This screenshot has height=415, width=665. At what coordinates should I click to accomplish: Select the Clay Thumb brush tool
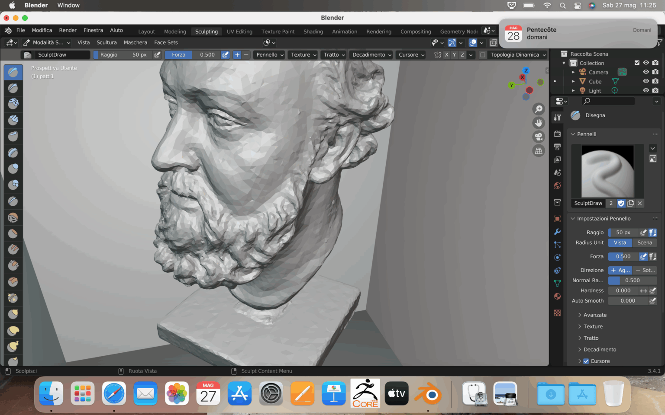point(13,136)
